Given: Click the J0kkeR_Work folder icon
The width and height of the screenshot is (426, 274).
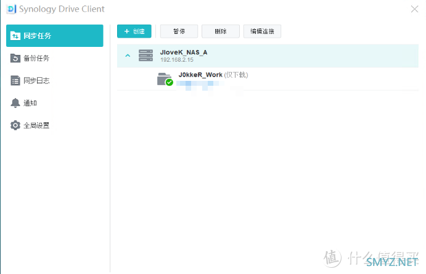Looking at the screenshot, I should click(163, 78).
